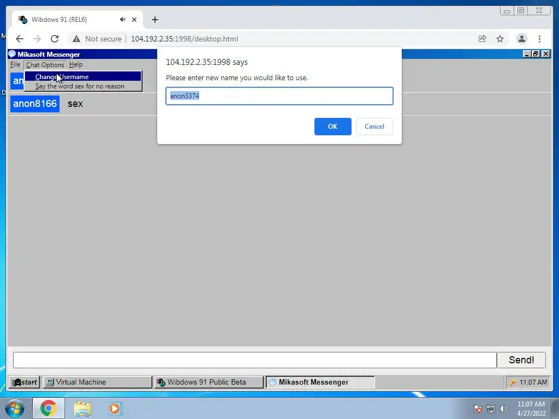Click the Send! button

pos(521,360)
